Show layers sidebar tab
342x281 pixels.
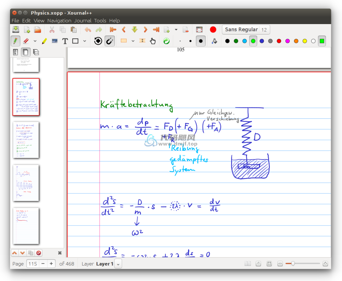pyautogui.click(x=36, y=52)
